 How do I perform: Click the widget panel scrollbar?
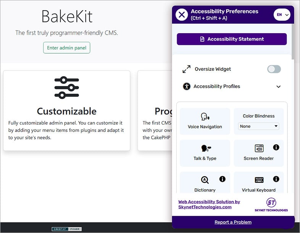click(293, 41)
